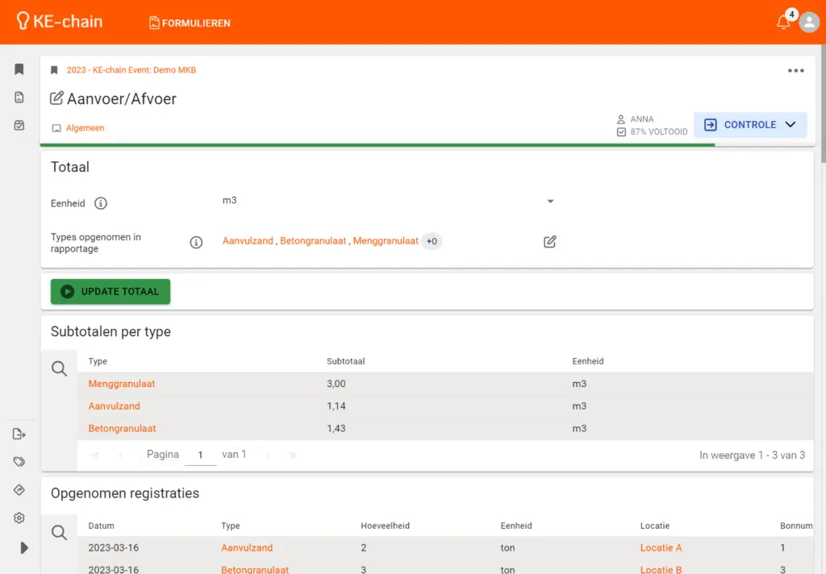Open the three-dots more options menu

tap(795, 71)
